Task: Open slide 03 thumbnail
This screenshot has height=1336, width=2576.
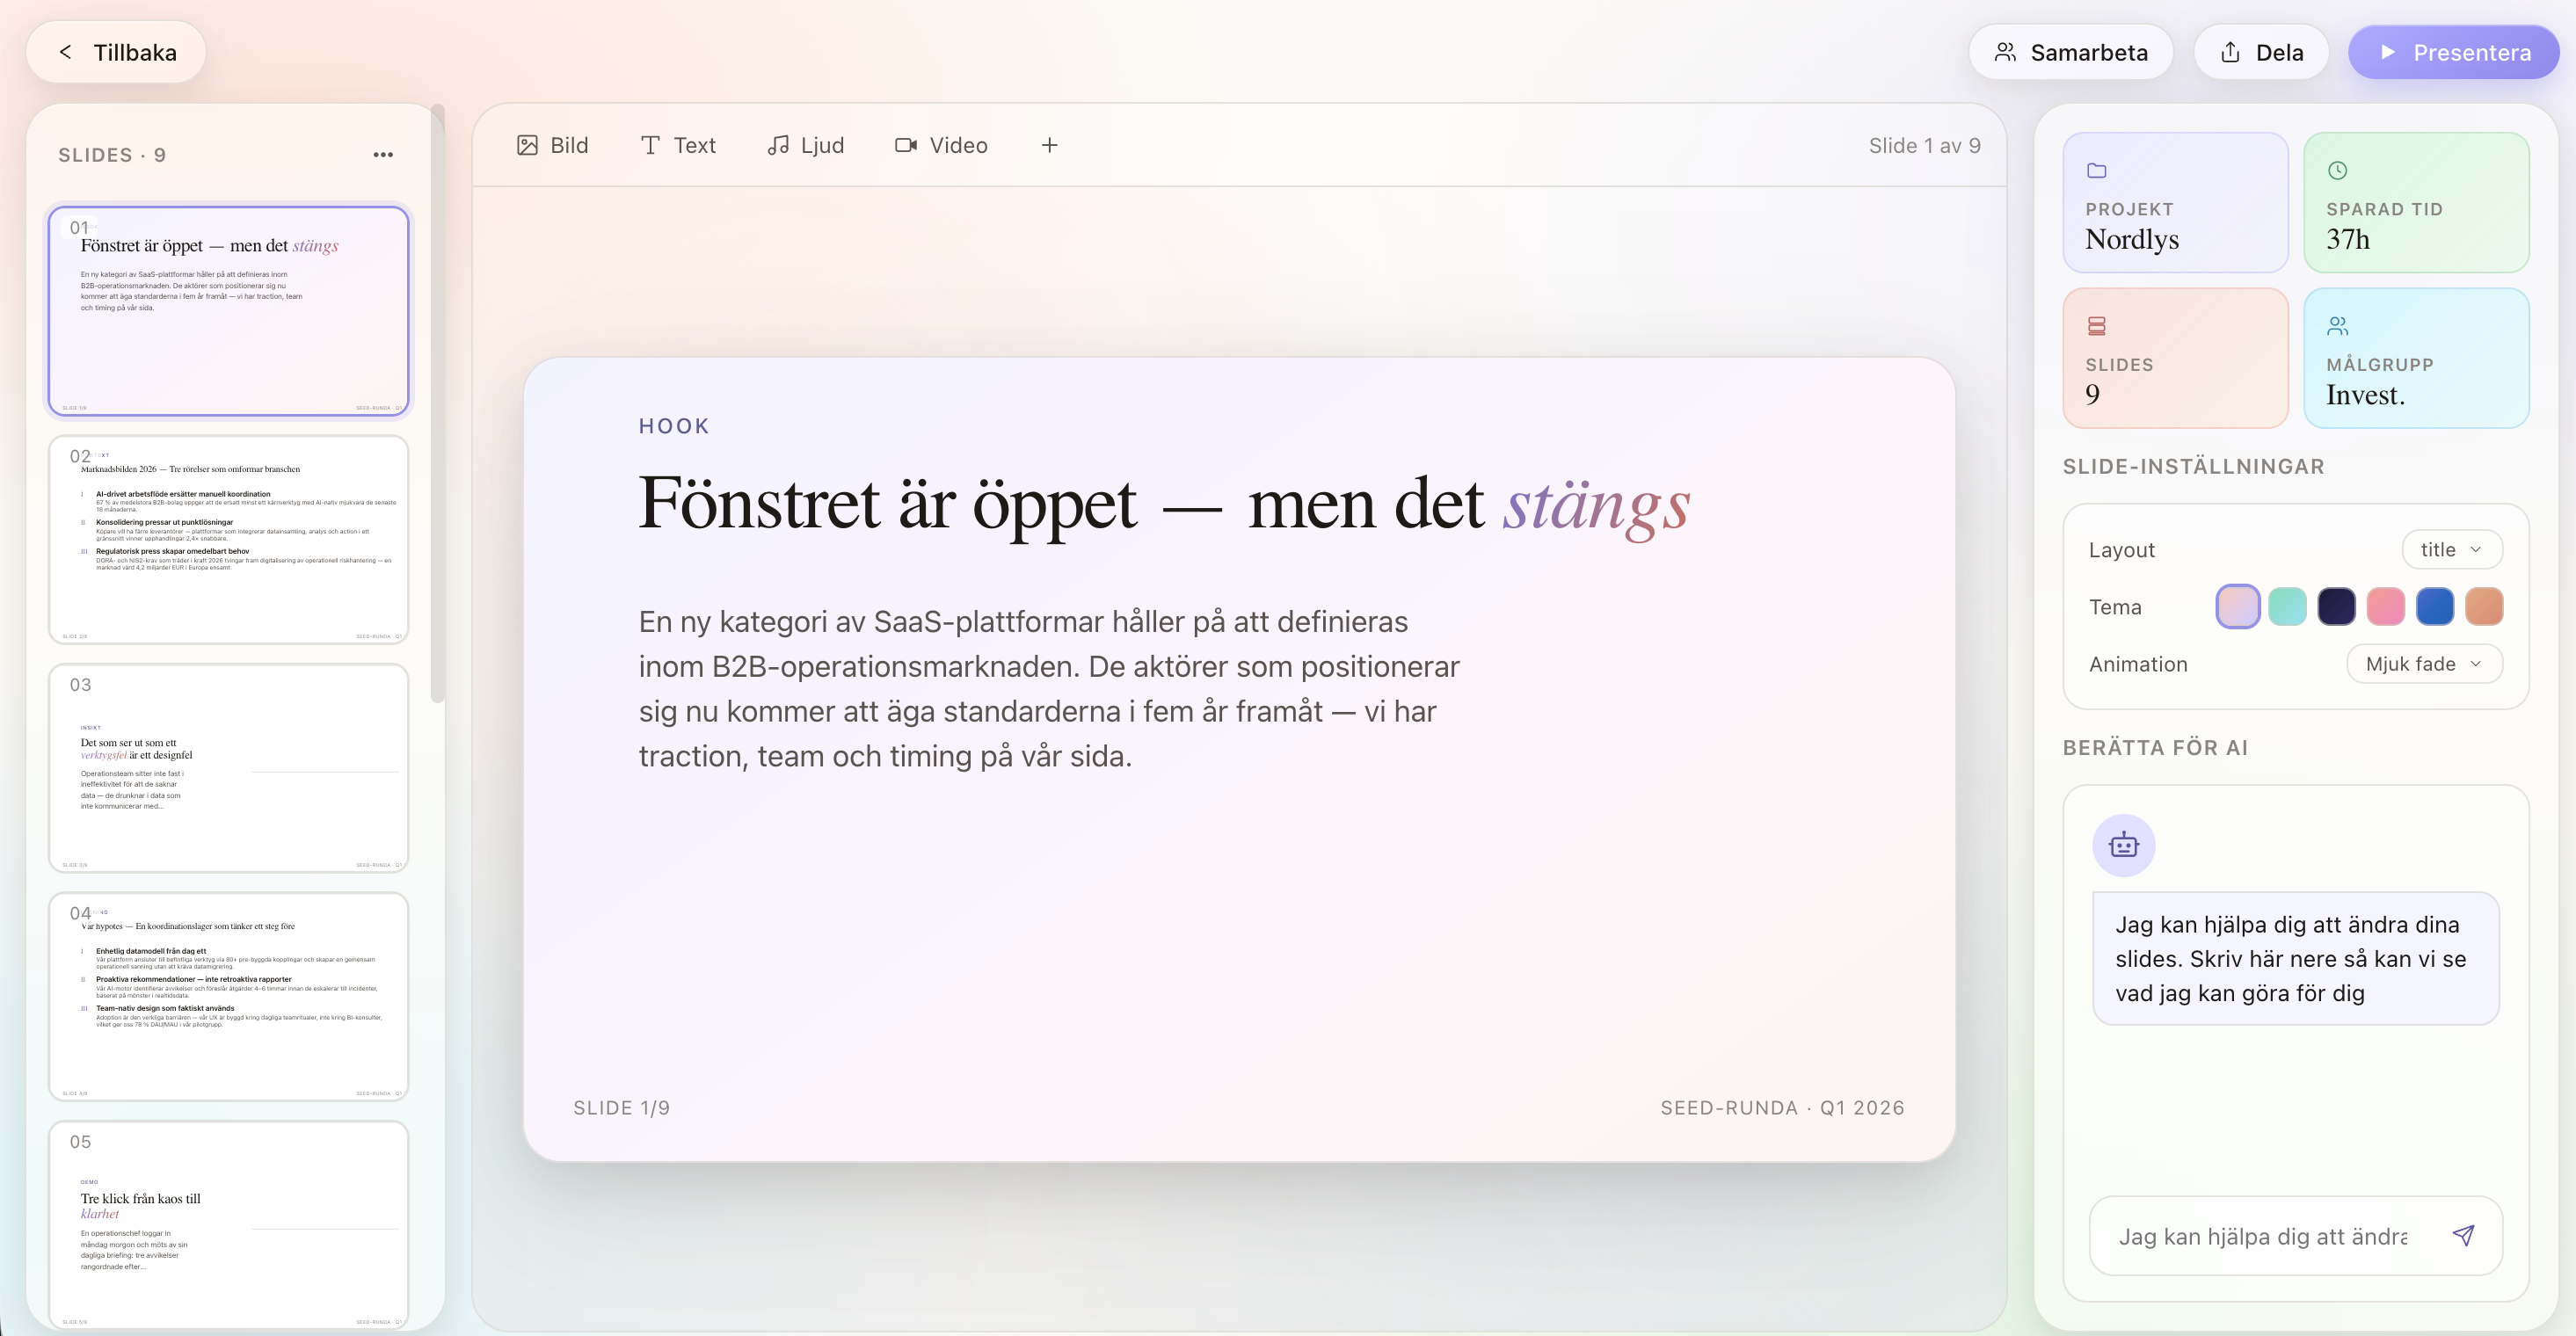Action: pyautogui.click(x=229, y=768)
